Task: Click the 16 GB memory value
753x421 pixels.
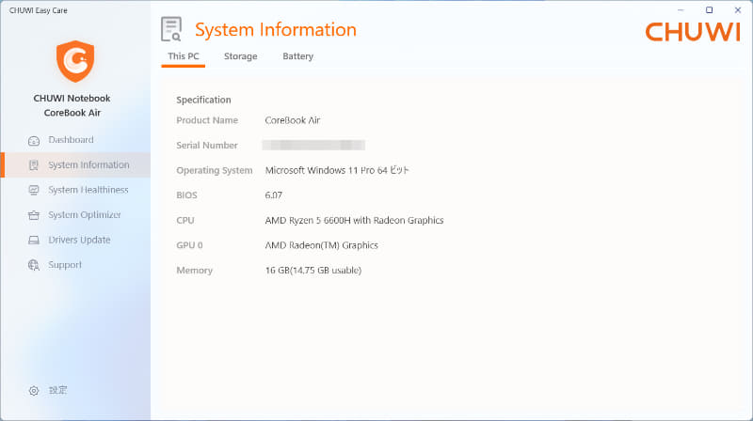Action: [313, 270]
